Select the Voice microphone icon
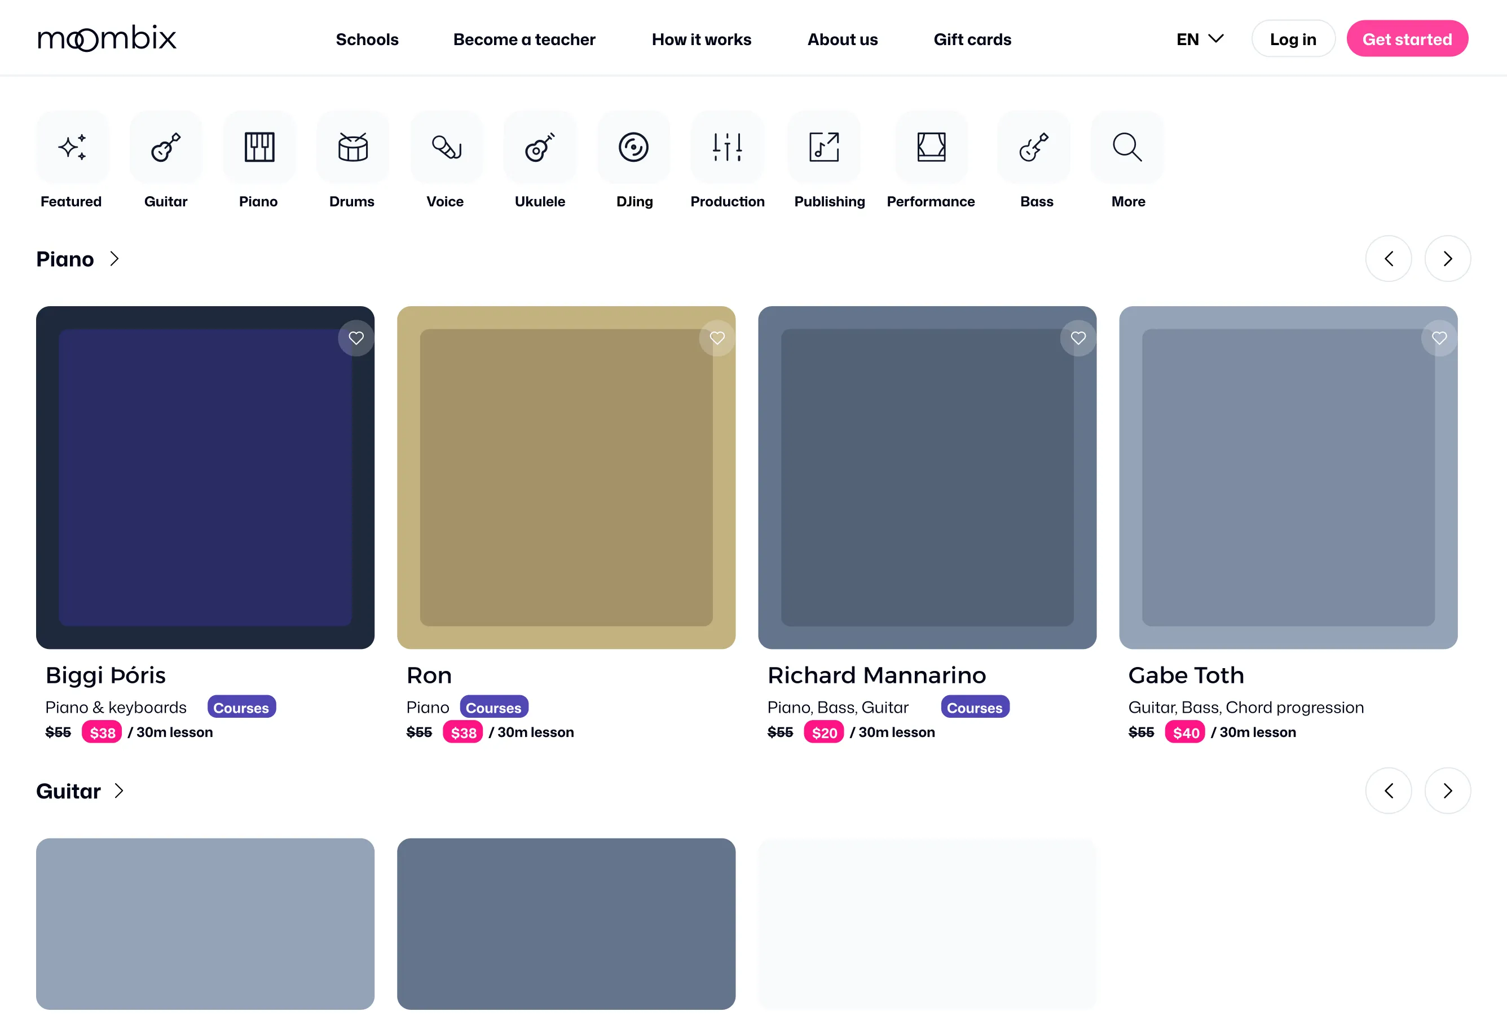This screenshot has width=1507, height=1029. tap(446, 147)
